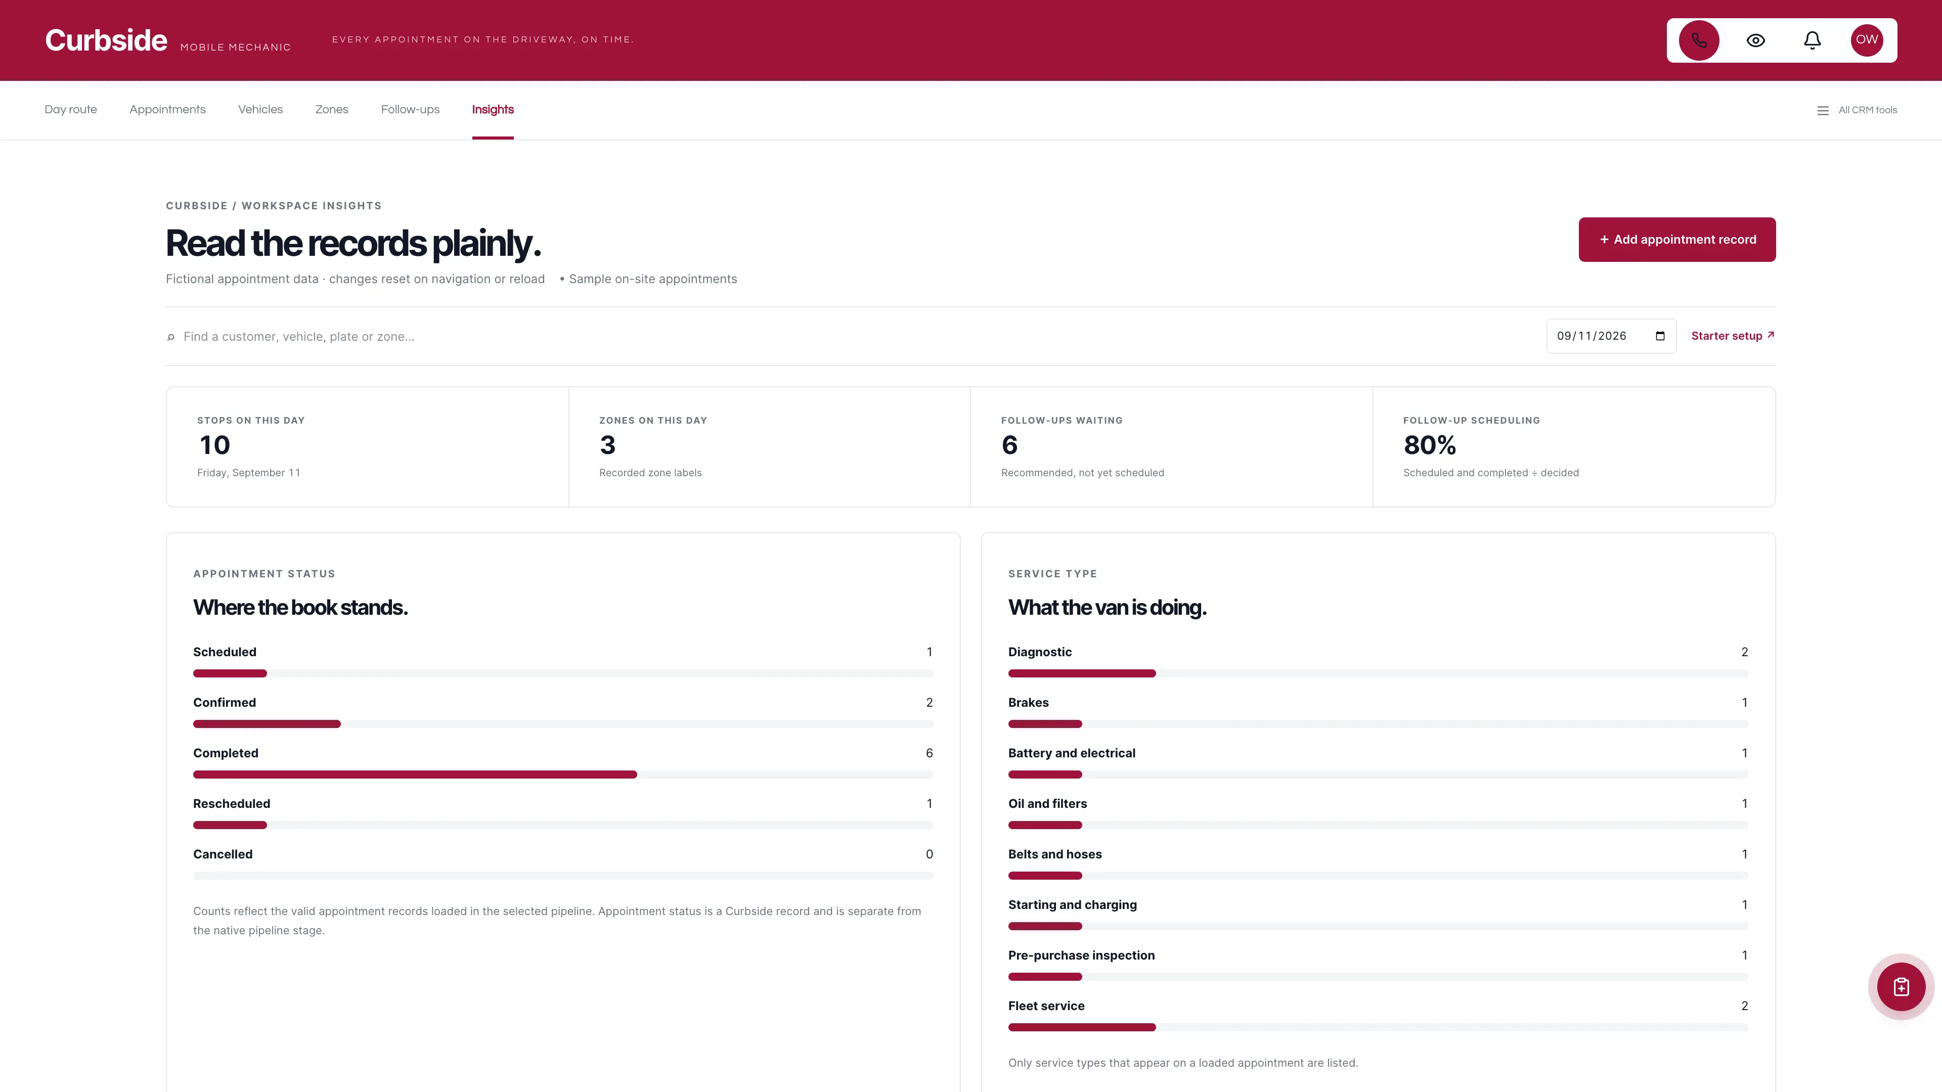Click the Oil and filters label
1942x1092 pixels.
(1047, 803)
